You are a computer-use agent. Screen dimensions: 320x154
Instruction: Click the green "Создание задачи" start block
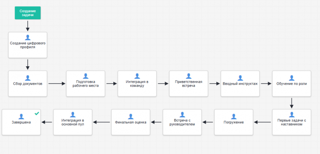[28, 13]
